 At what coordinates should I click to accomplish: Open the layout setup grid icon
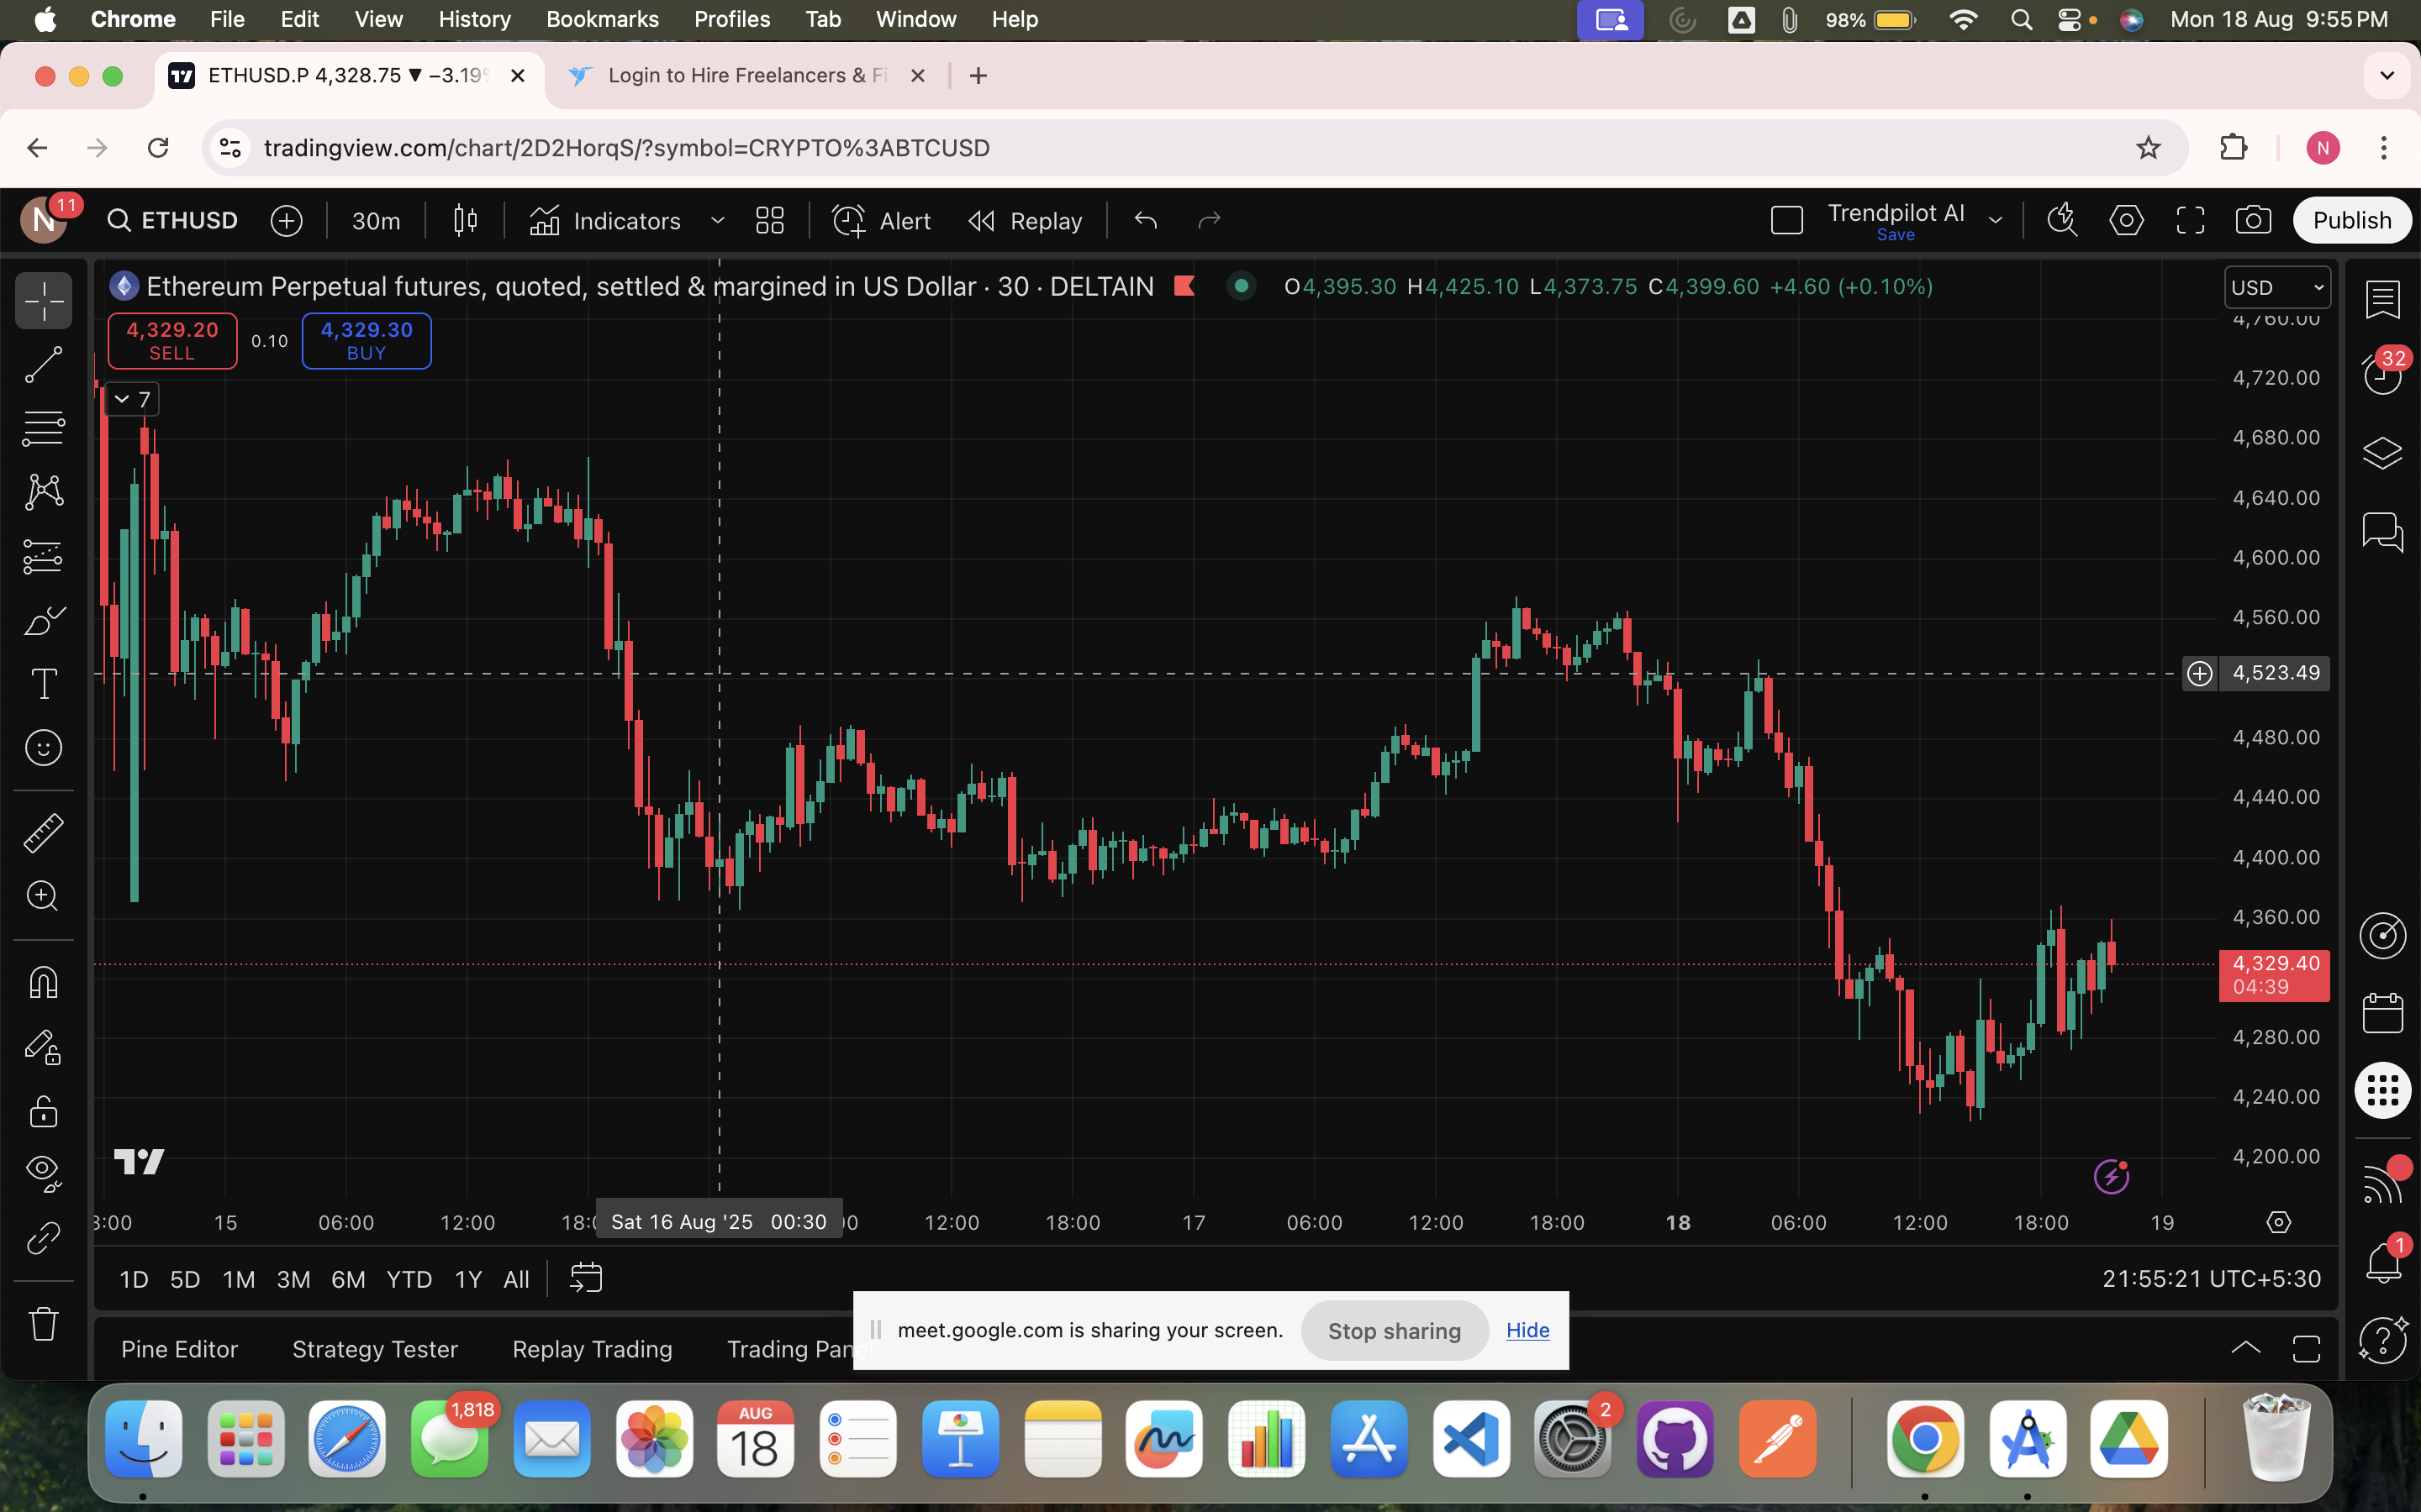coord(769,221)
